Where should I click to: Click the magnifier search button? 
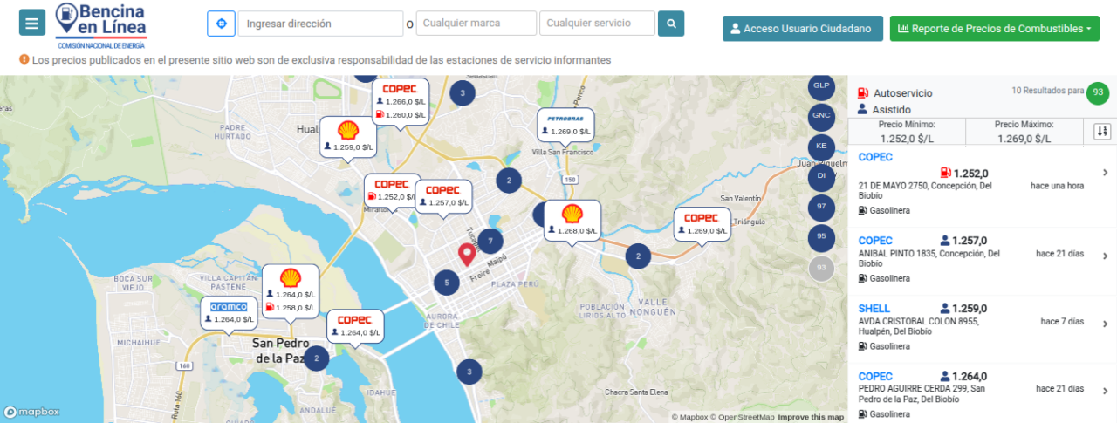tap(671, 24)
